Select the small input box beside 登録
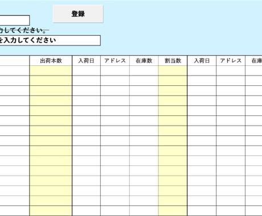 (x=15, y=20)
